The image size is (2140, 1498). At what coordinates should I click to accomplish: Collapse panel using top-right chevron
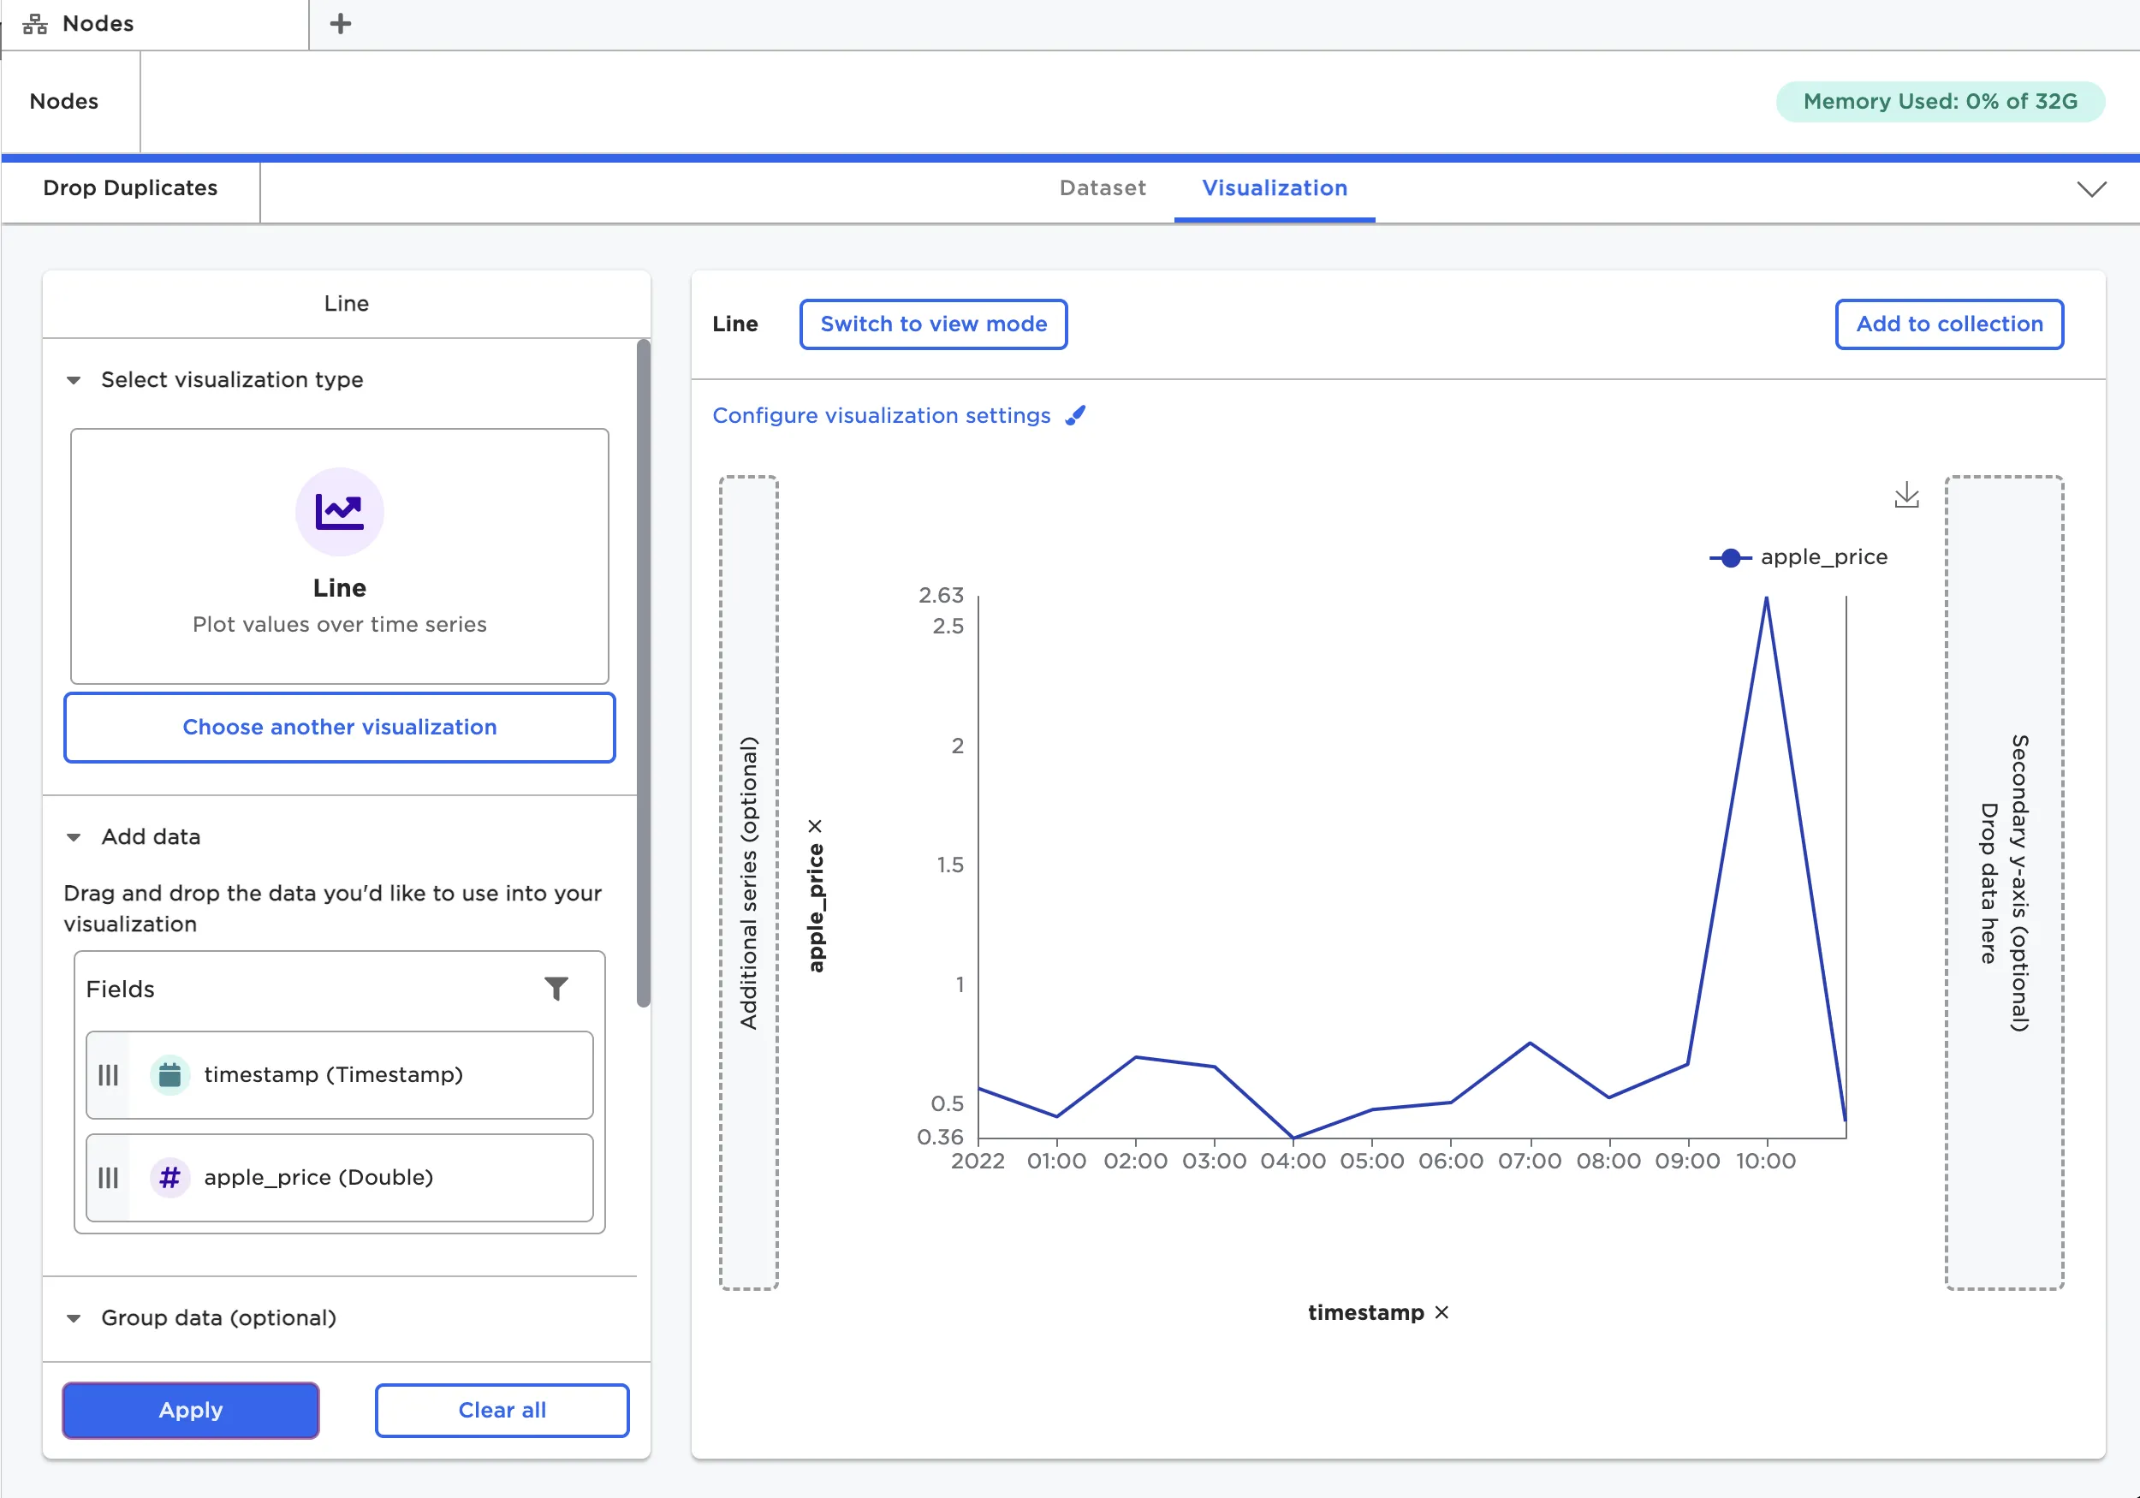tap(2091, 189)
